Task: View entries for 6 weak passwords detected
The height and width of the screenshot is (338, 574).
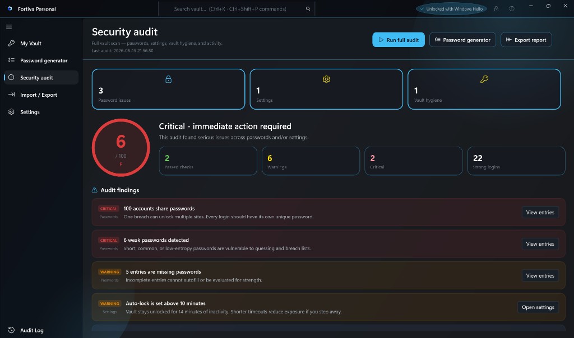Action: point(540,244)
